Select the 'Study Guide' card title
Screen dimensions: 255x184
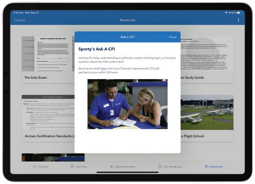pyautogui.click(x=192, y=77)
